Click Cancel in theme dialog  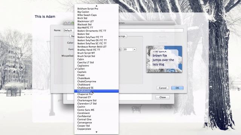(x=163, y=88)
